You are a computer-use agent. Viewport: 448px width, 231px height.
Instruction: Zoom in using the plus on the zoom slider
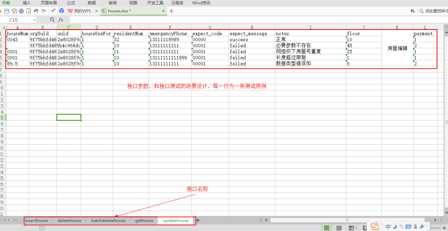coord(444,228)
